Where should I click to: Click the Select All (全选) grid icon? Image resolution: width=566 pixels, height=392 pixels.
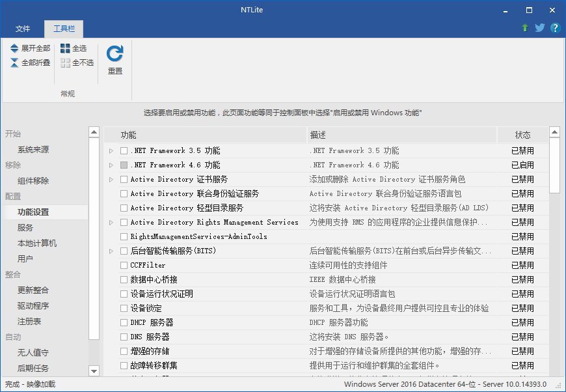(x=65, y=48)
